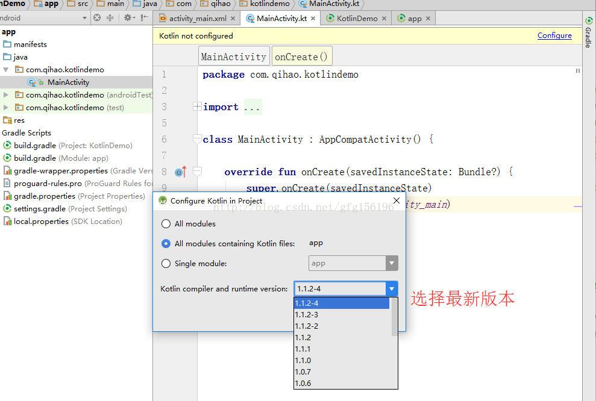This screenshot has height=401, width=596.
Task: Click the MainActivity breadcrumb in editor
Action: [234, 57]
